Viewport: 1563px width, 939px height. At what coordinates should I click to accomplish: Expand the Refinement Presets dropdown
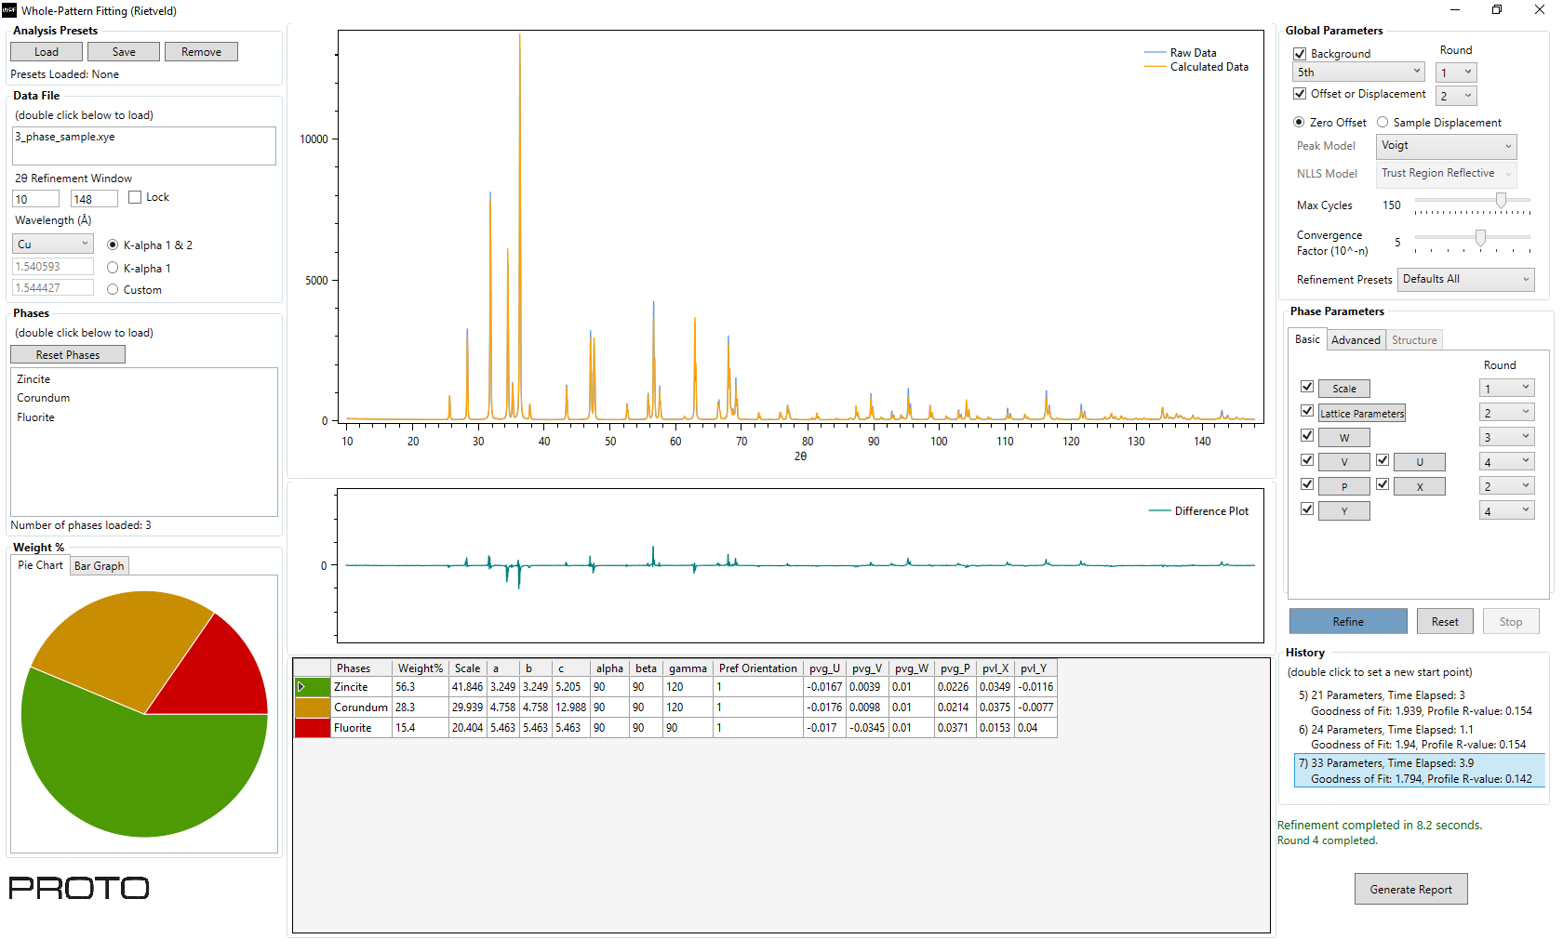click(1465, 279)
